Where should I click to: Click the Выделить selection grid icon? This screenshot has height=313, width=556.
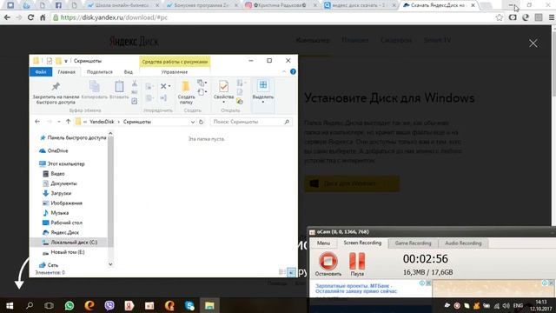(263, 85)
